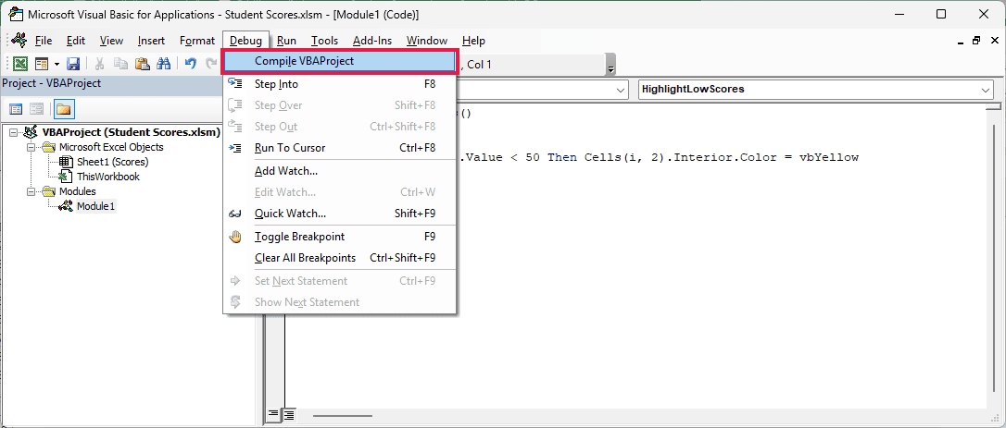The image size is (1006, 428).
Task: Restore the Module1 code child window
Action: (975, 41)
